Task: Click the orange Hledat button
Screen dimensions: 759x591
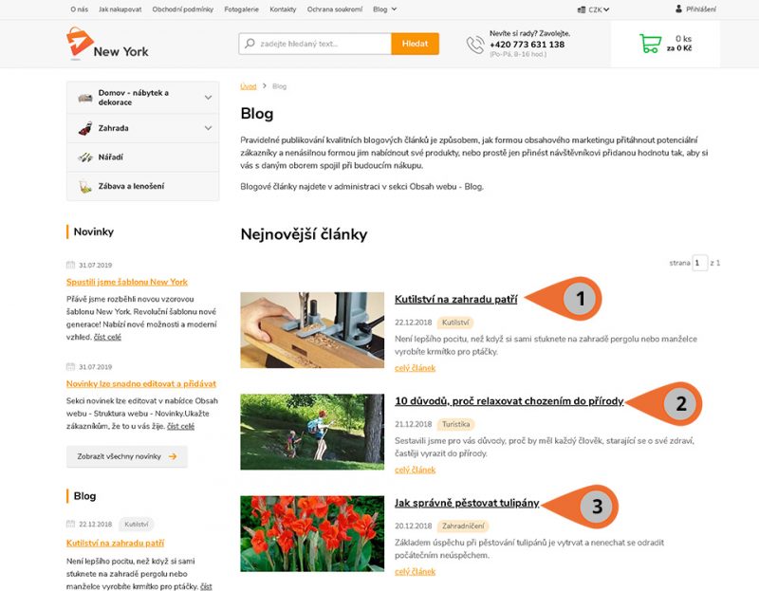Action: tap(416, 44)
